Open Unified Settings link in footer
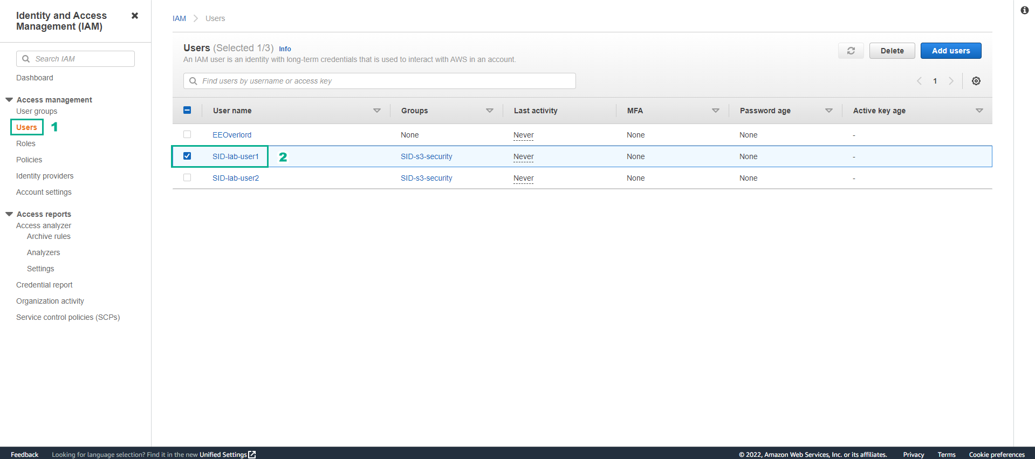Screen dimensions: 1035x459 pos(223,455)
